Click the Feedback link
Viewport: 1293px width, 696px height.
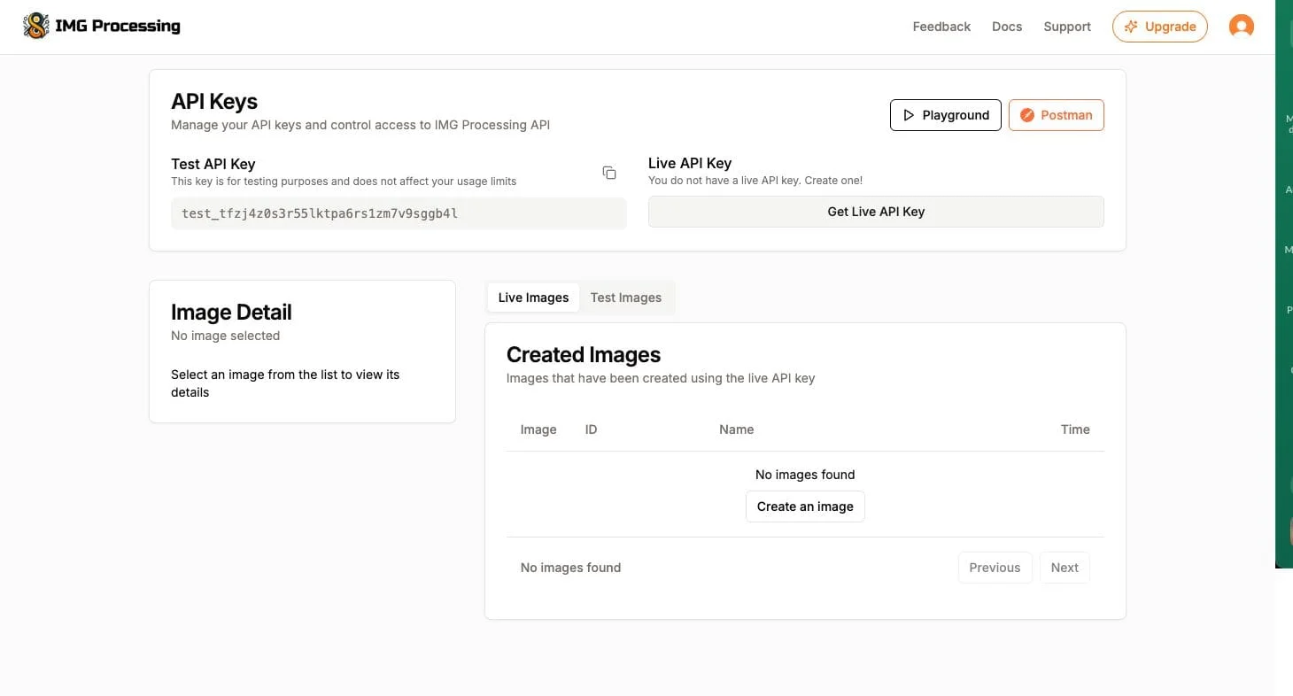[x=941, y=27]
